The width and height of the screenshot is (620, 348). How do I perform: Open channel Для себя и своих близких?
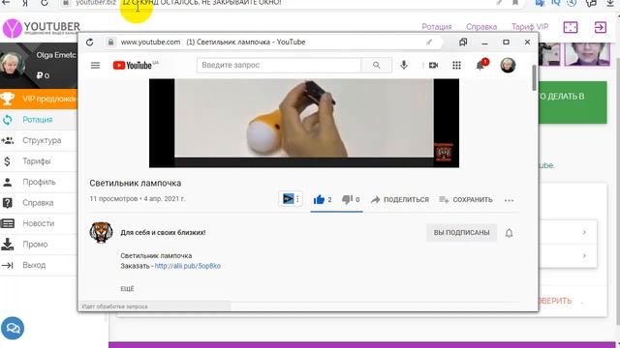[163, 232]
